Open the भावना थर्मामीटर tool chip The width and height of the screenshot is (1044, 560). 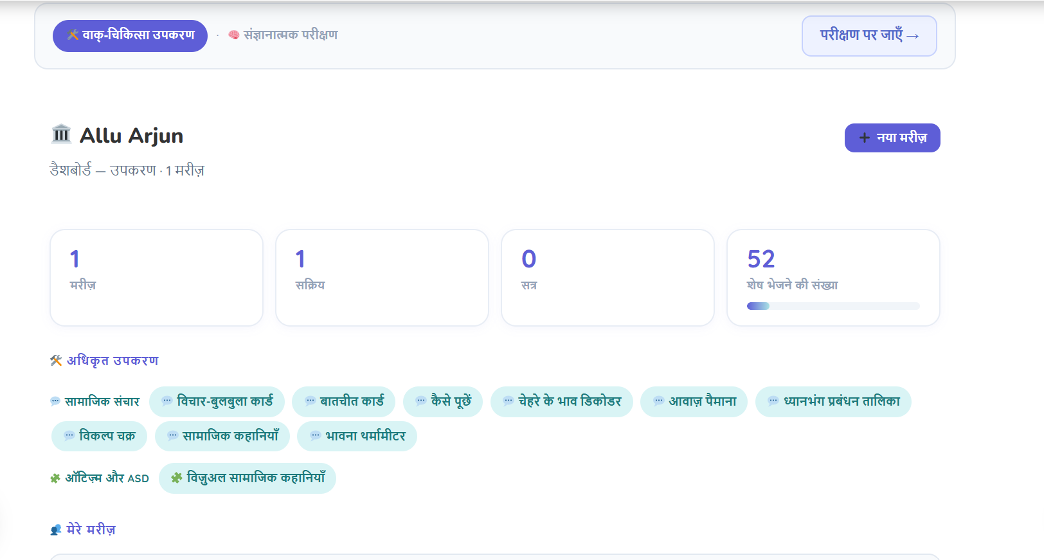point(357,436)
